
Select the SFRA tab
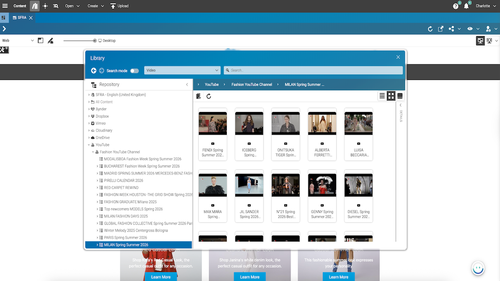pyautogui.click(x=20, y=18)
